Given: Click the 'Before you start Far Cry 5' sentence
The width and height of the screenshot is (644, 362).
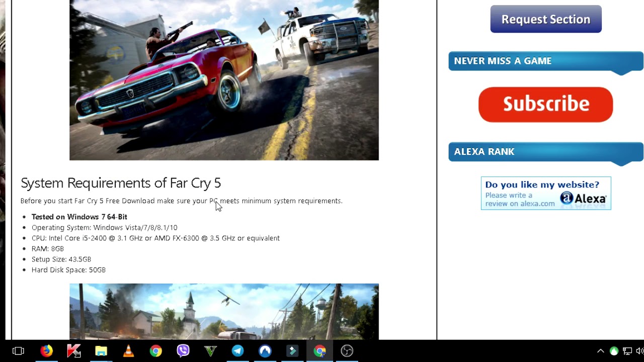Looking at the screenshot, I should click(181, 201).
